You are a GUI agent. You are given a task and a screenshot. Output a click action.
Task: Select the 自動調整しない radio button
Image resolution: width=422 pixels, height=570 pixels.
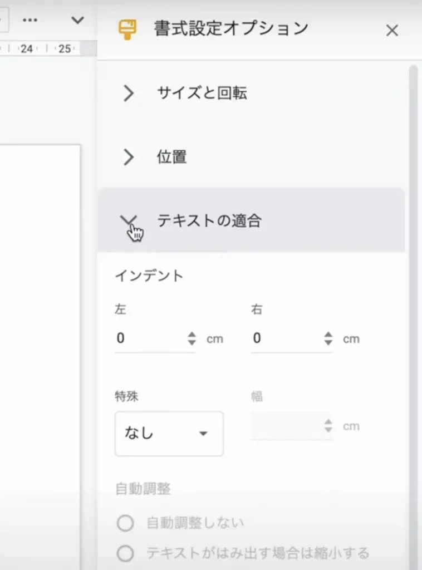pyautogui.click(x=125, y=523)
